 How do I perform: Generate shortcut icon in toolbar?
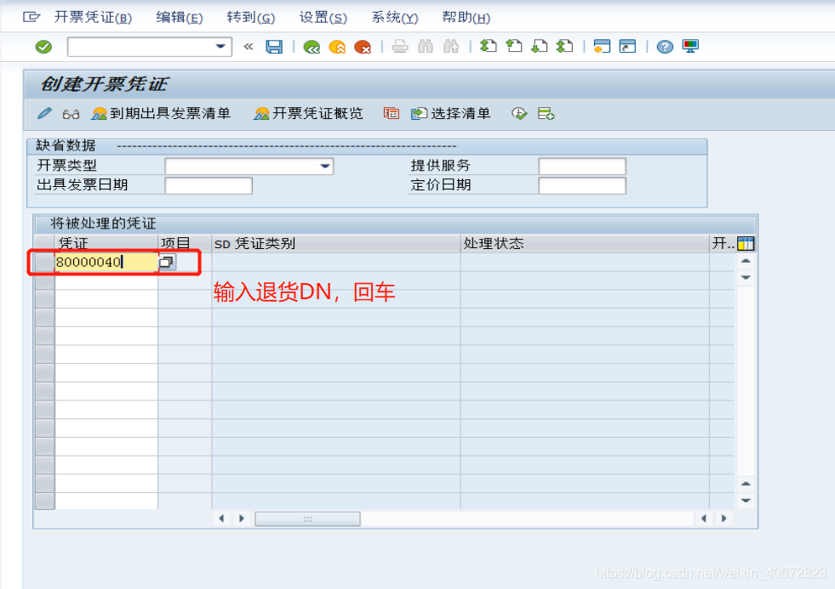coord(628,46)
